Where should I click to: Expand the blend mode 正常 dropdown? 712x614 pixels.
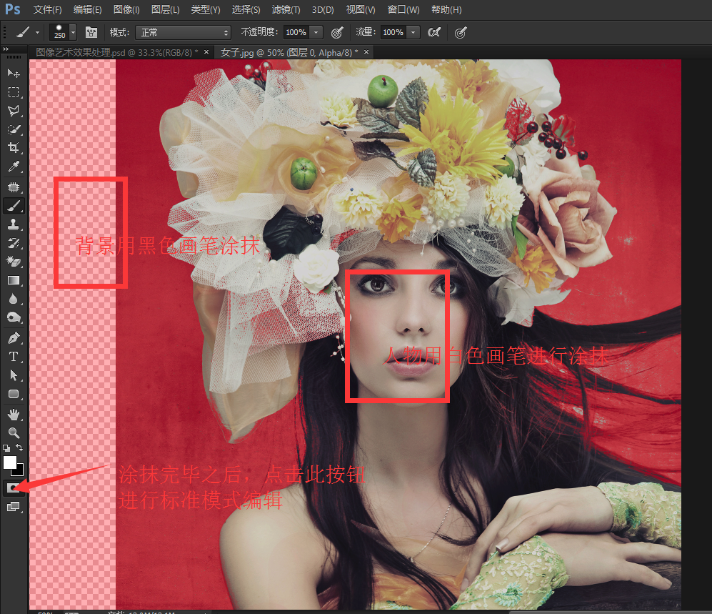(x=182, y=32)
